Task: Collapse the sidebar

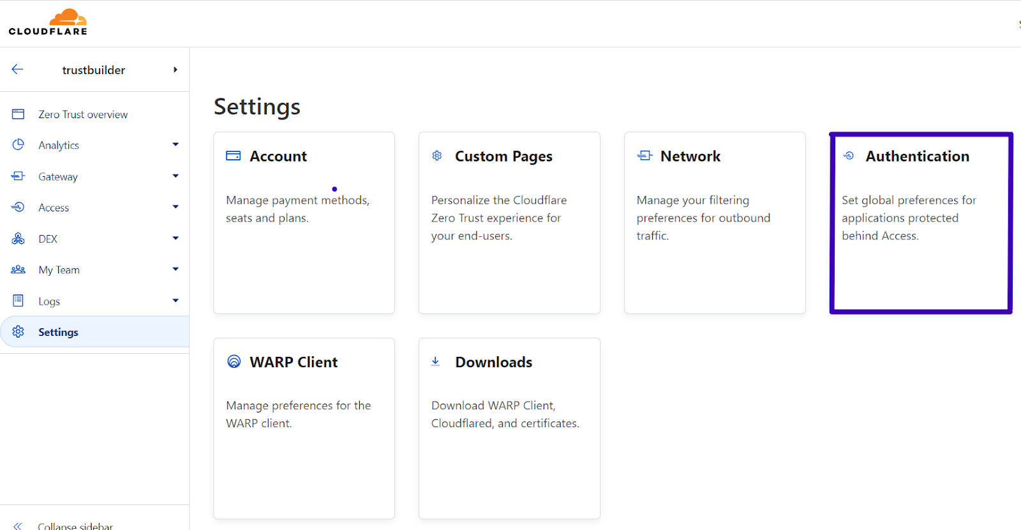Action: click(75, 526)
